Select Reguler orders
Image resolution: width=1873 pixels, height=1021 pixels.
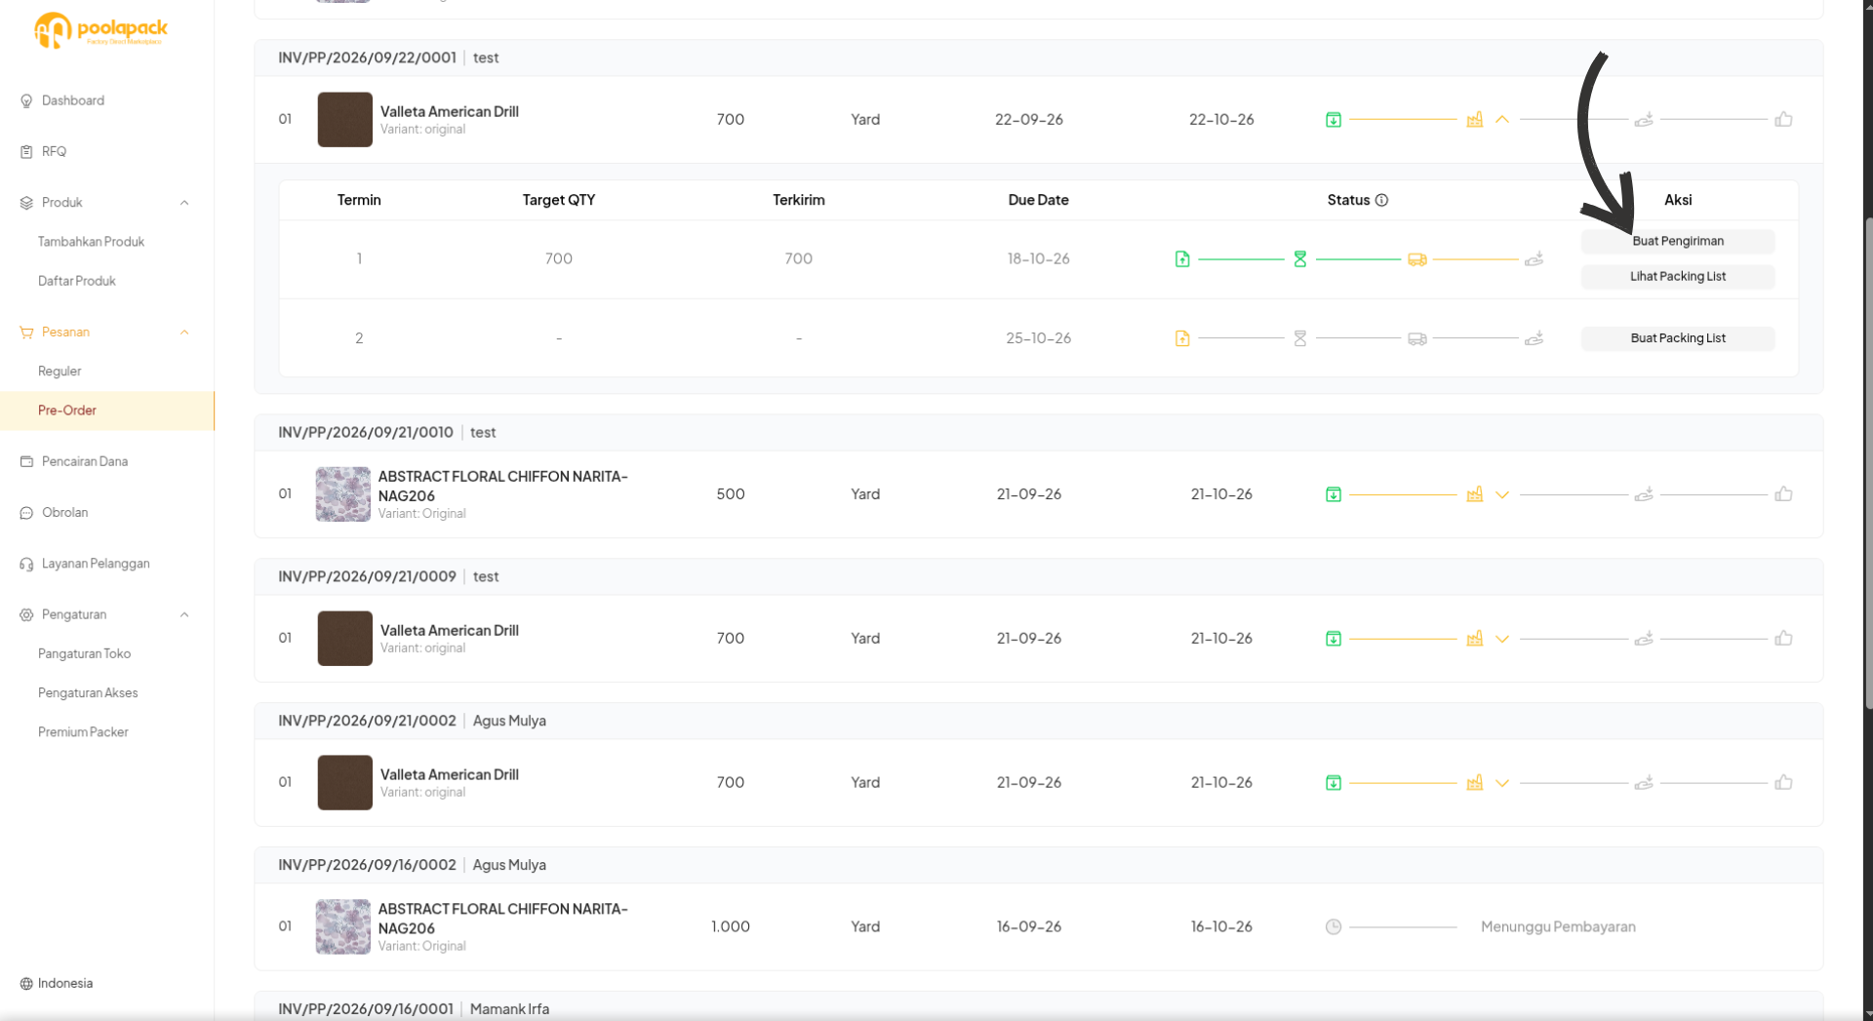point(60,372)
